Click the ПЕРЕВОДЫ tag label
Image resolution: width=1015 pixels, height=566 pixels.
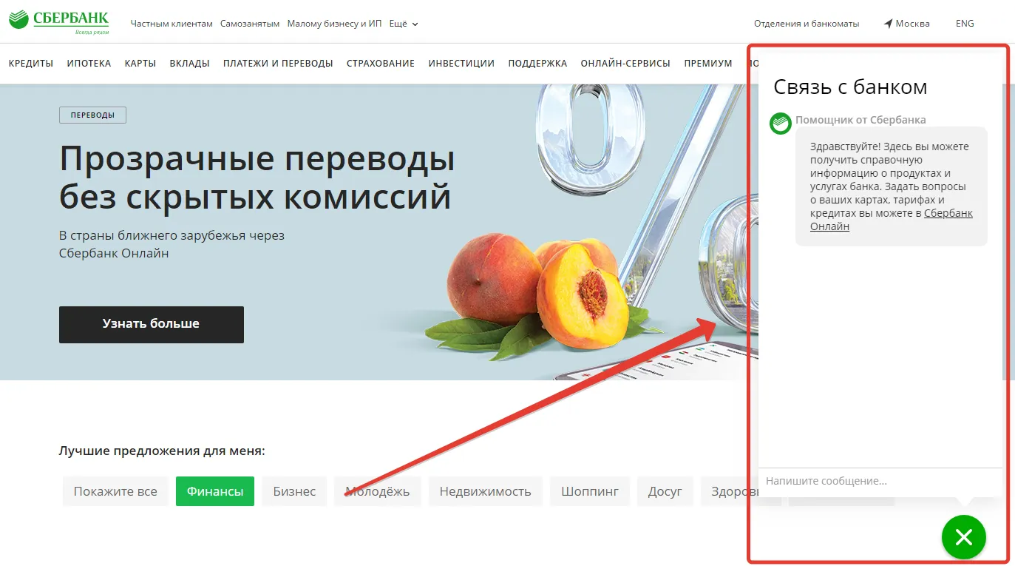click(92, 115)
